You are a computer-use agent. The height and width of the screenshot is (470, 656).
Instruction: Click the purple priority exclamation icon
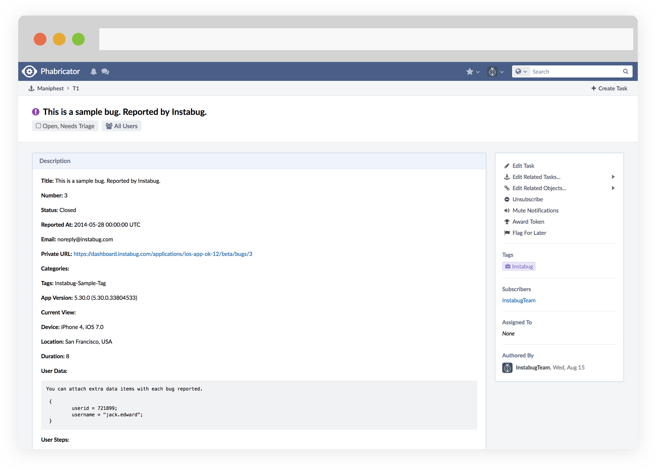36,112
